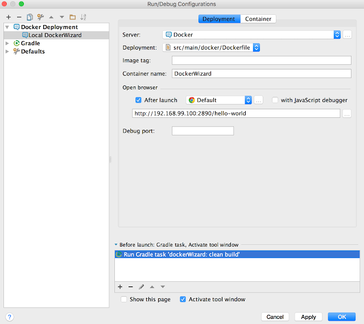Open the Server dropdown arrows

tap(337, 35)
